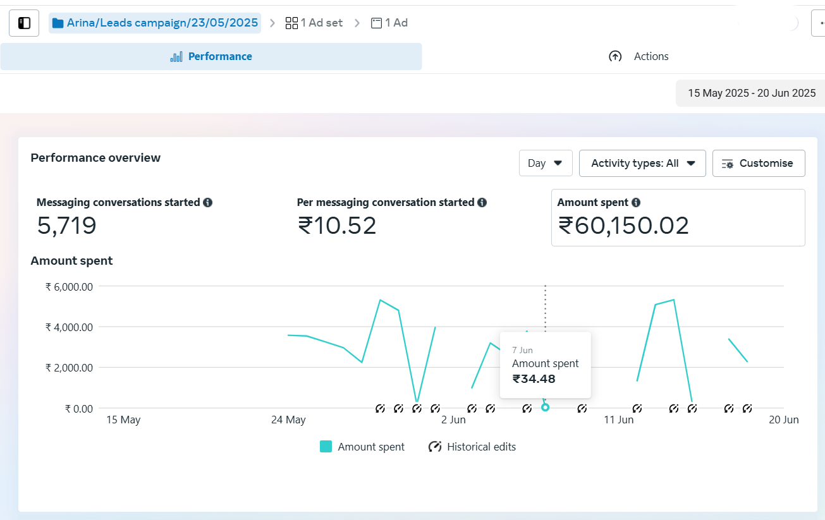Open the date range 15 May - 20 Jun picker
Image resolution: width=825 pixels, height=520 pixels.
tap(751, 94)
